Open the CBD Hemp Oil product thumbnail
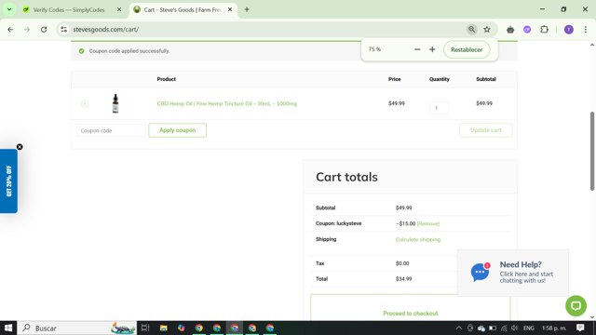596x335 pixels. coord(115,103)
